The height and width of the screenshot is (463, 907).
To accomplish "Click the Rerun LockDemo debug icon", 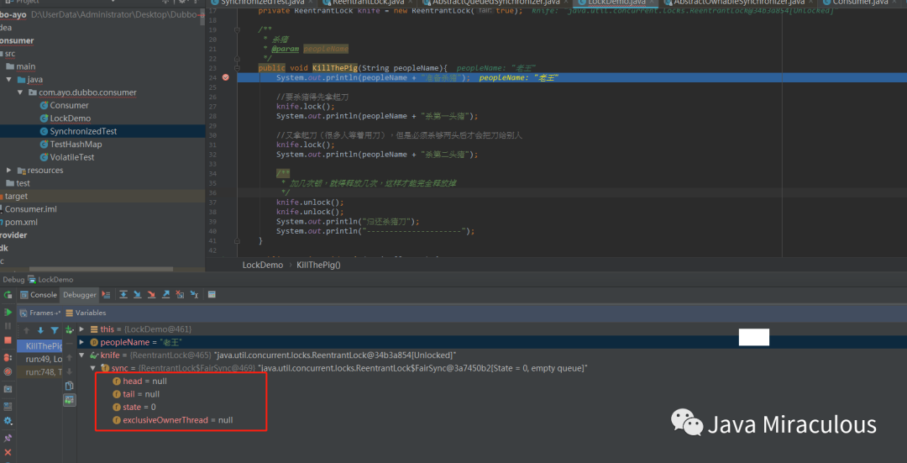I will click(x=8, y=295).
